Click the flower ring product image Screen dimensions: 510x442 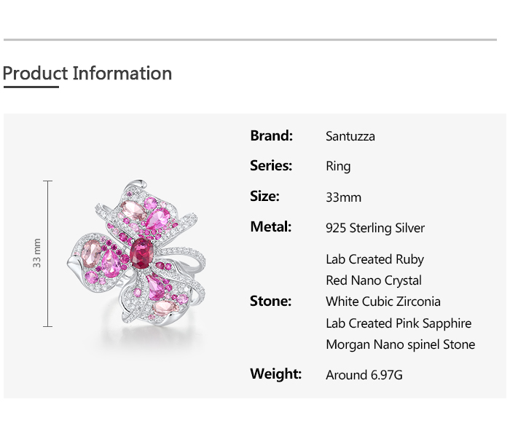138,255
